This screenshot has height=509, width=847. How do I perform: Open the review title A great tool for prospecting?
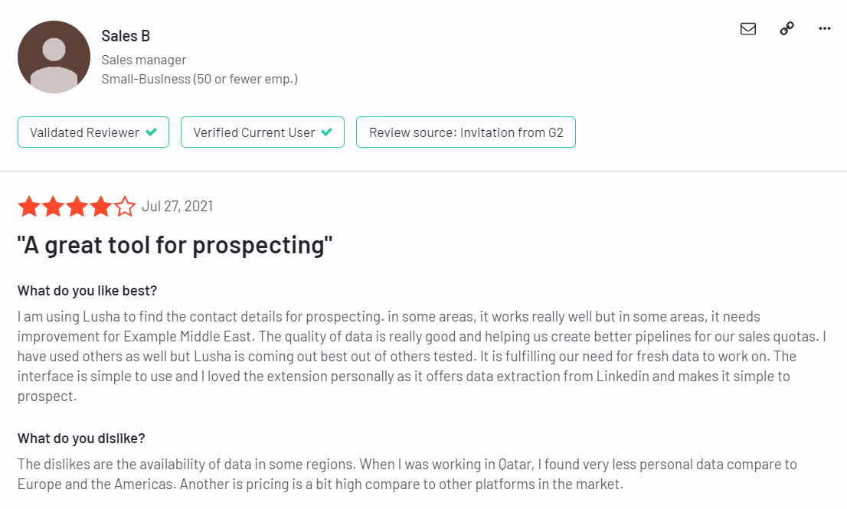pyautogui.click(x=175, y=245)
